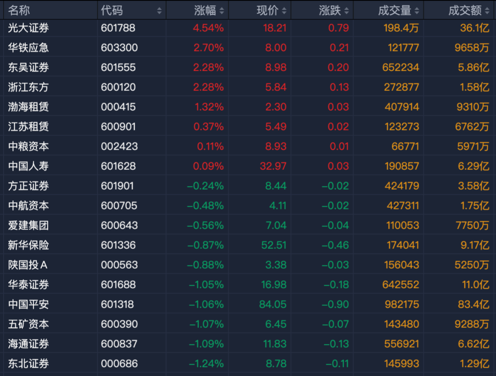
Task: Click the 代码 header label
Action: click(x=112, y=11)
